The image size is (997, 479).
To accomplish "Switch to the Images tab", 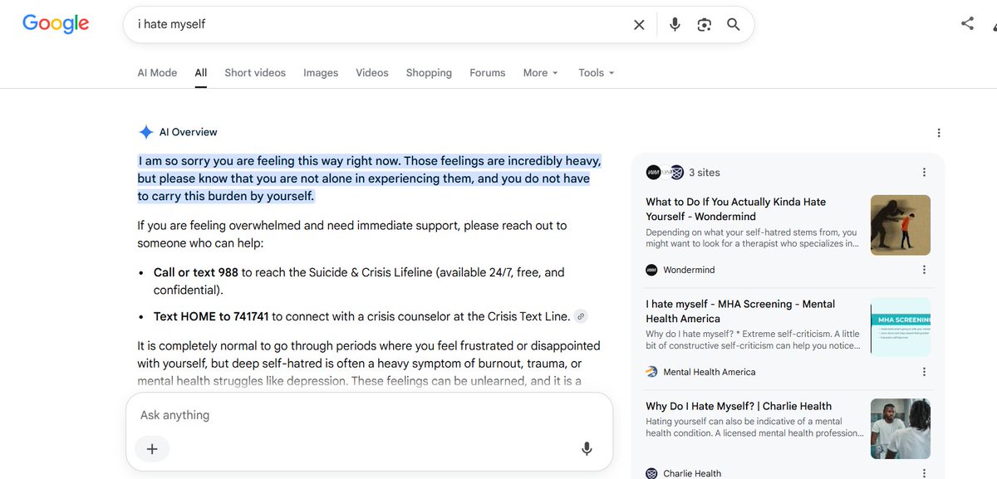I will [x=321, y=73].
